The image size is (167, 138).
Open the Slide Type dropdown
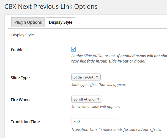point(86,77)
